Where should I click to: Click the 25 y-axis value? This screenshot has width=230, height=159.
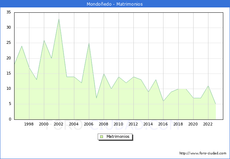click(8, 43)
